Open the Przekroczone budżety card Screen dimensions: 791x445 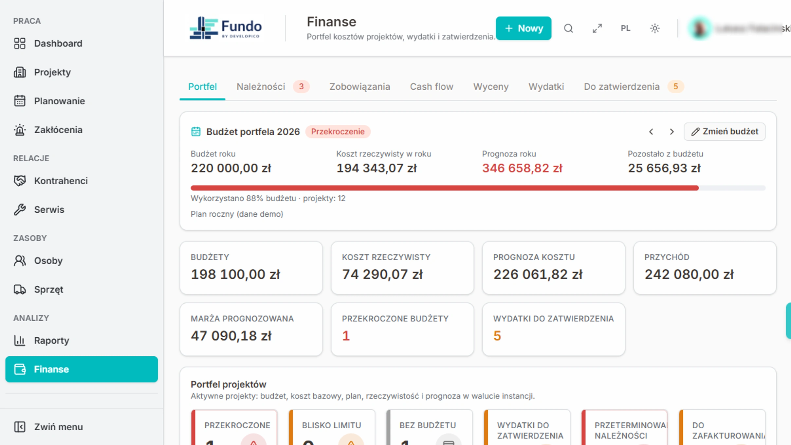(402, 329)
